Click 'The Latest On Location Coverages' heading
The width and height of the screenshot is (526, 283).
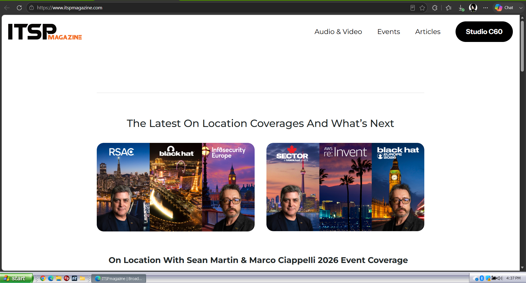260,124
